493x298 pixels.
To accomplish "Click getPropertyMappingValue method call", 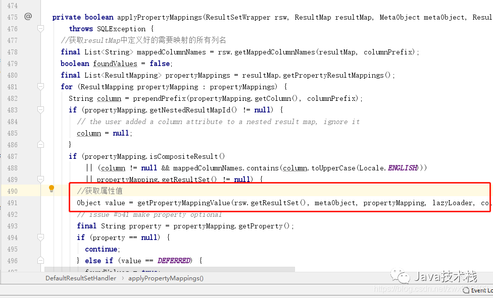I will tap(184, 203).
